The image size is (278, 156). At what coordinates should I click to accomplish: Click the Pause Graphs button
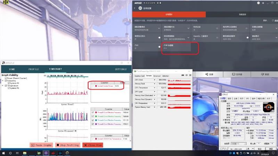pos(41,145)
